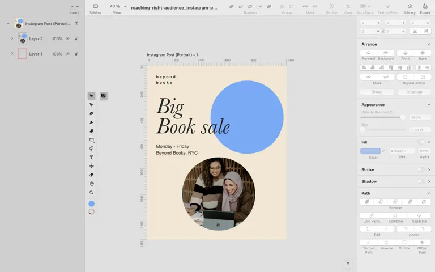Click the Combine paths icon
Screen dimensions: 435x272
395,215
